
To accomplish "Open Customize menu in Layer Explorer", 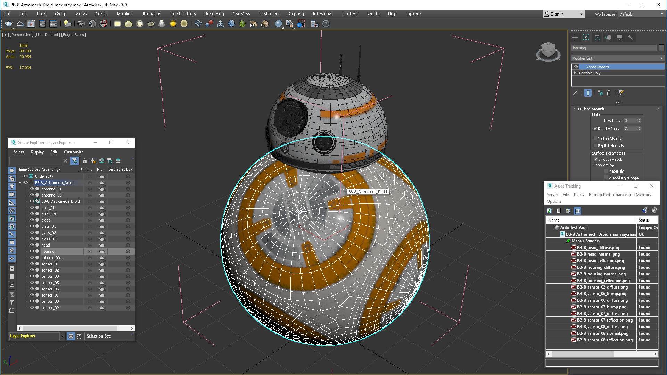I will point(74,152).
